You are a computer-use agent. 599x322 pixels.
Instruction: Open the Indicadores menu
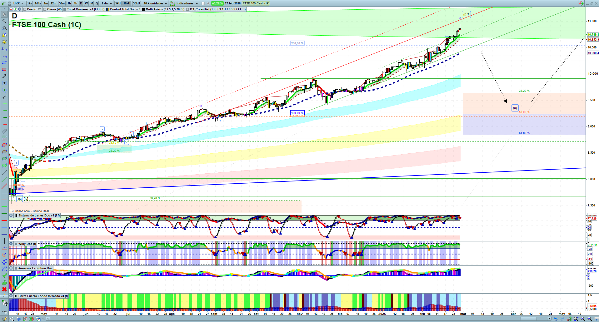click(184, 3)
